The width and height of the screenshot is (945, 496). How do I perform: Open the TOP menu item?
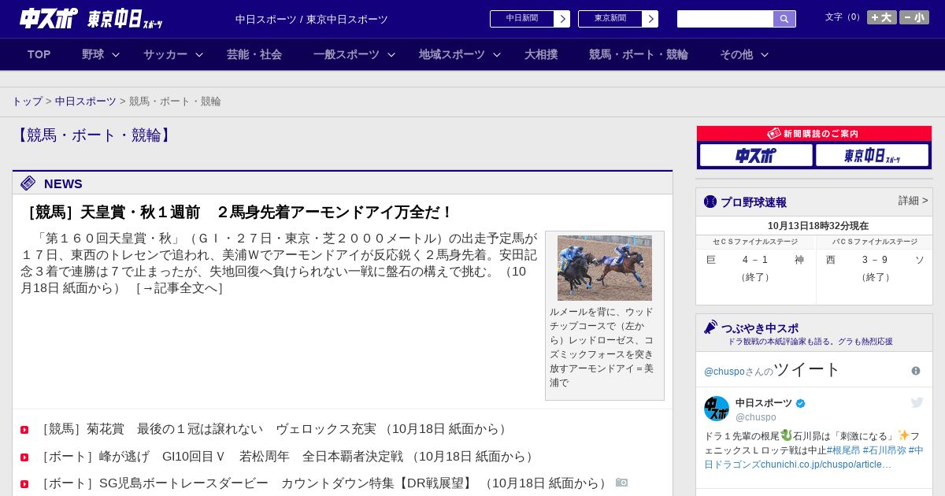pyautogui.click(x=39, y=54)
